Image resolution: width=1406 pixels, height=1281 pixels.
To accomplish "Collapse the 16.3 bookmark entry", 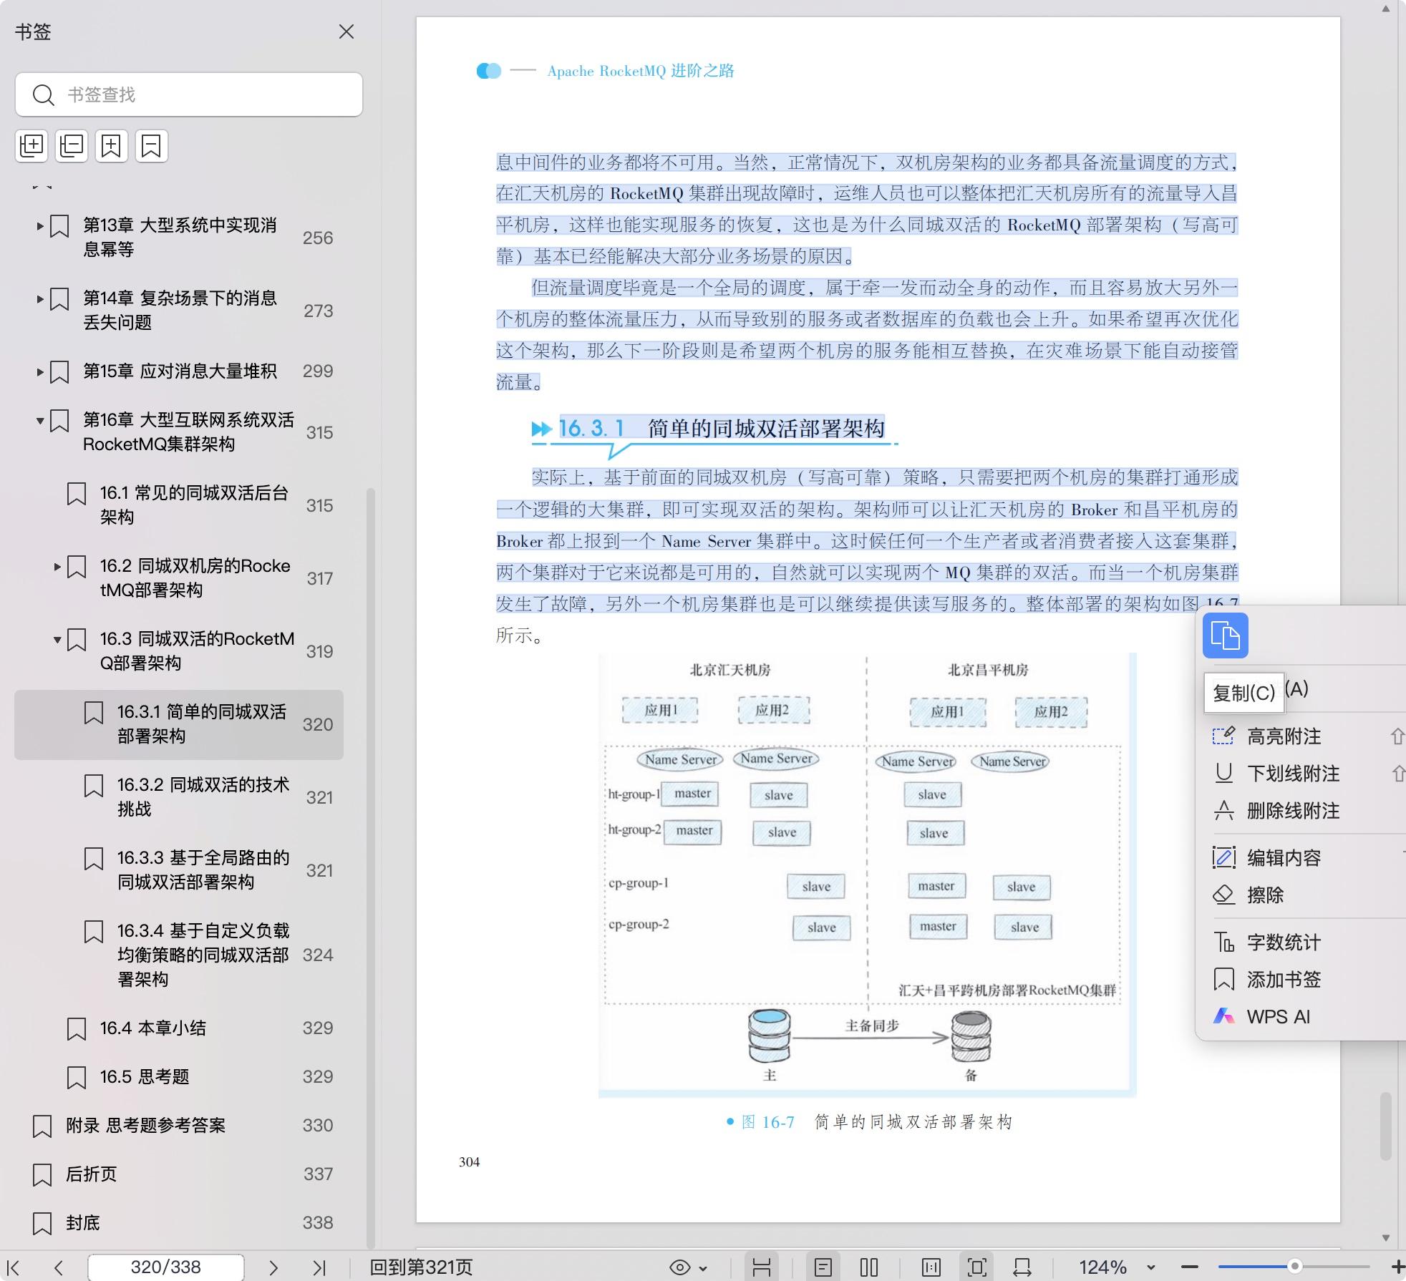I will [57, 640].
